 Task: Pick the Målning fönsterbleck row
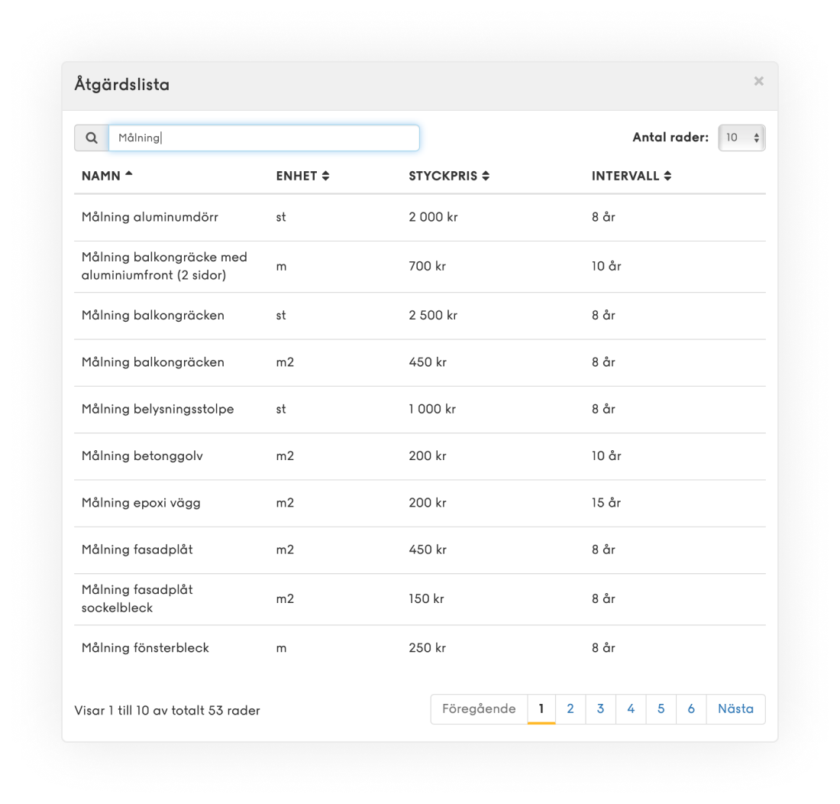coord(145,648)
